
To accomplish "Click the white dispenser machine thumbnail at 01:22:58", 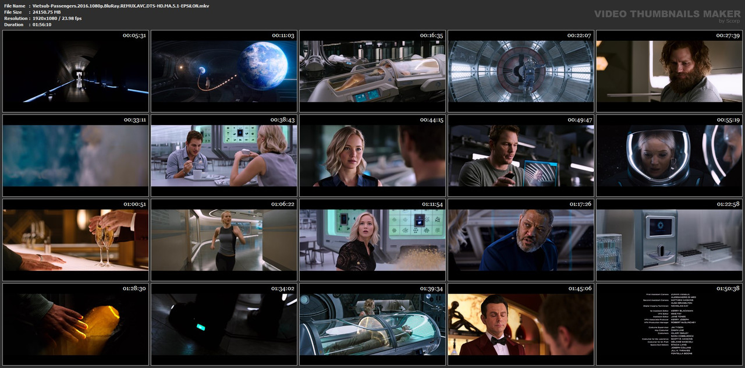I will click(669, 240).
